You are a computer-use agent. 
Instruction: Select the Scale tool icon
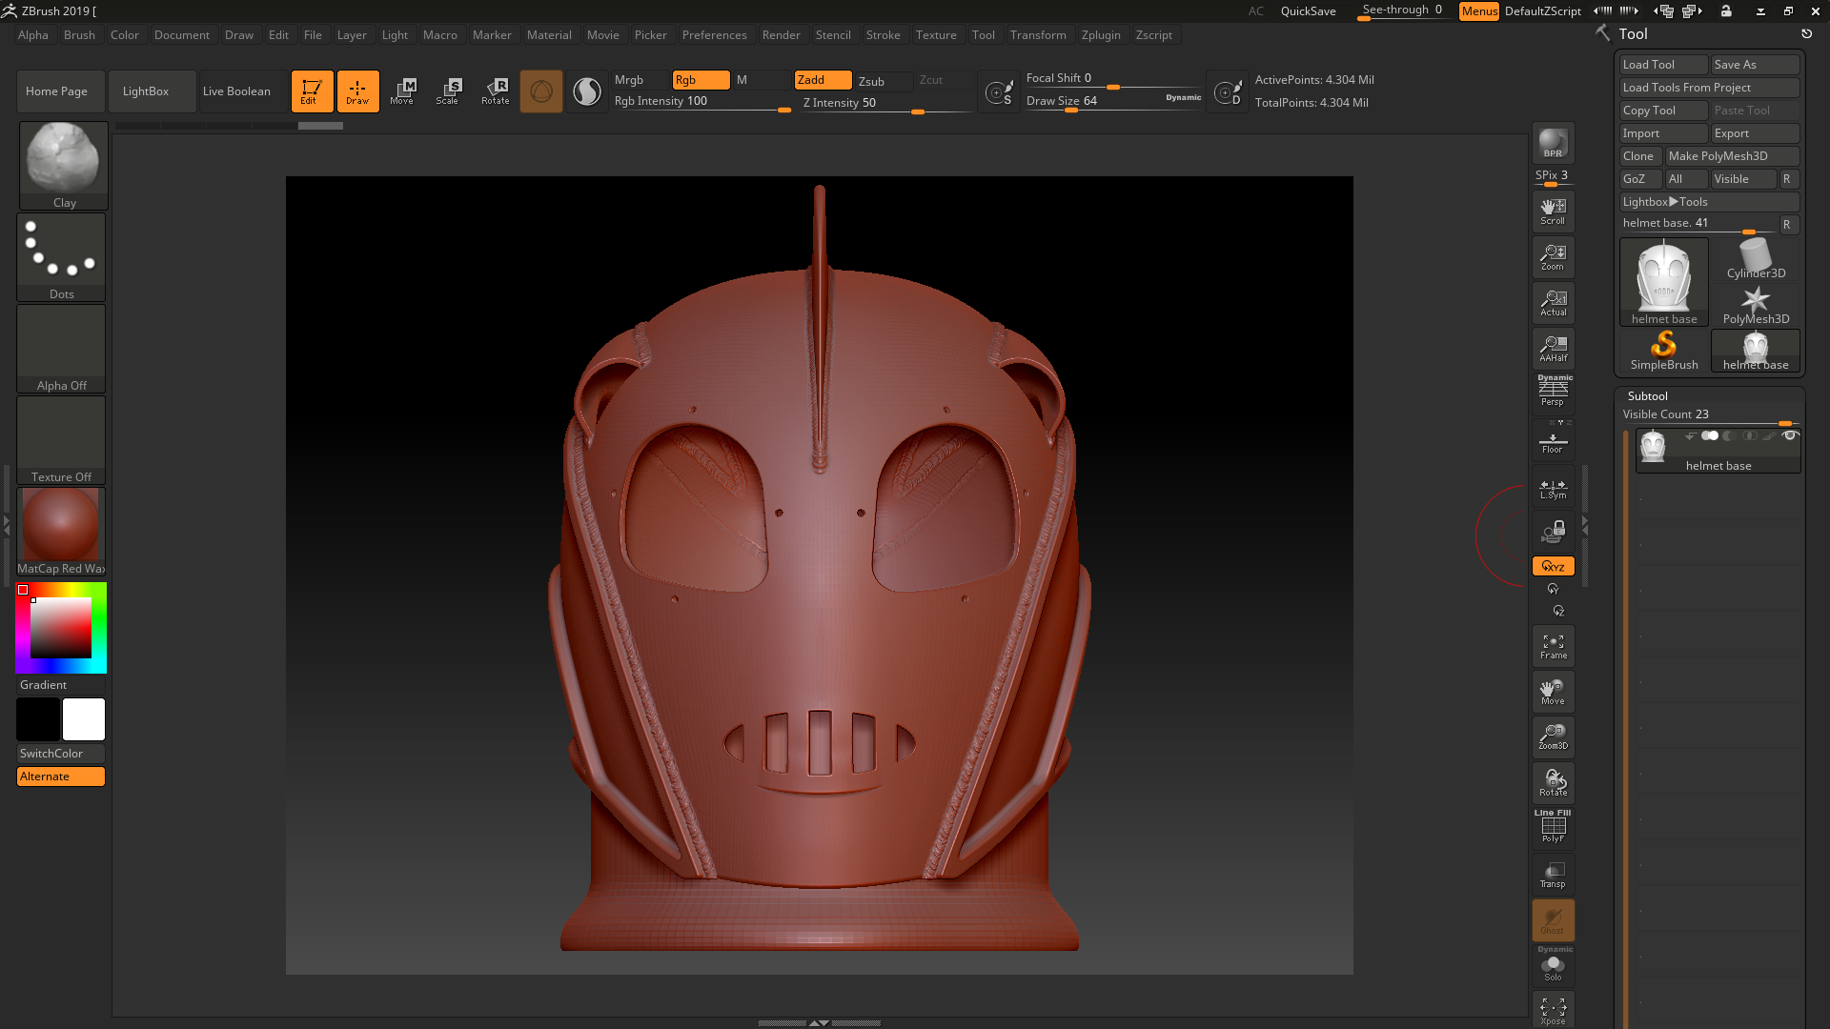[x=448, y=91]
